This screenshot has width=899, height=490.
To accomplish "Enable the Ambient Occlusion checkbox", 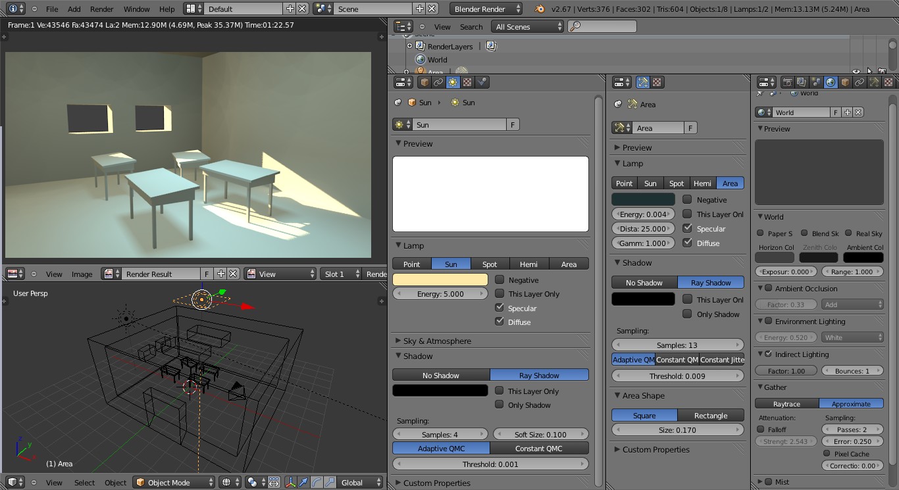I will click(x=768, y=288).
